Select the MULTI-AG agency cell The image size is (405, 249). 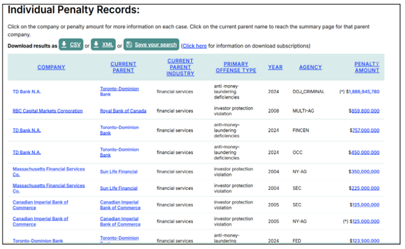coord(303,111)
